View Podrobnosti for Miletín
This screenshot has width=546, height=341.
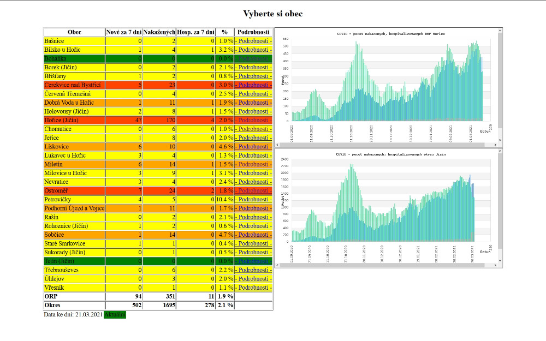tap(253, 164)
